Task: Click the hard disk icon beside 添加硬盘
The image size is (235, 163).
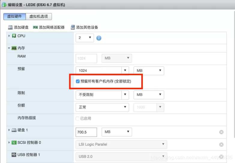Action: (10, 27)
